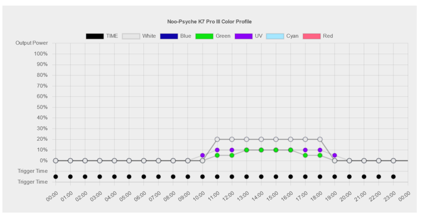Viewport: 421px width, 215px height.
Task: Click the green 10% point at 16:00
Action: [x=290, y=150]
